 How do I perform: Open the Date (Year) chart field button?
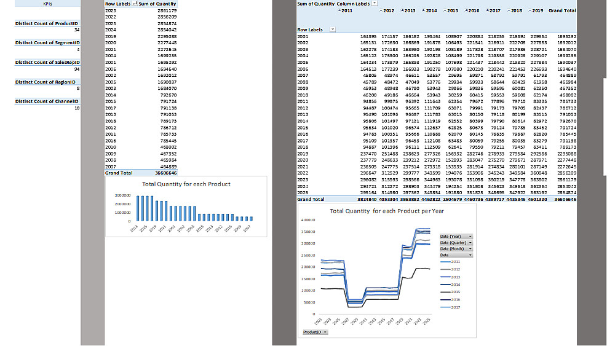[x=456, y=236]
